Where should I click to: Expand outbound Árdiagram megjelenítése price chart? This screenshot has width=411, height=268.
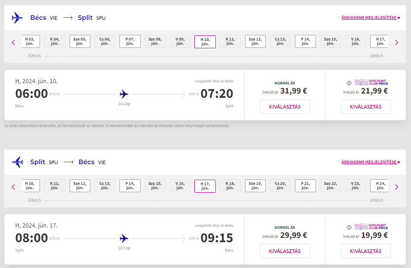(x=371, y=18)
